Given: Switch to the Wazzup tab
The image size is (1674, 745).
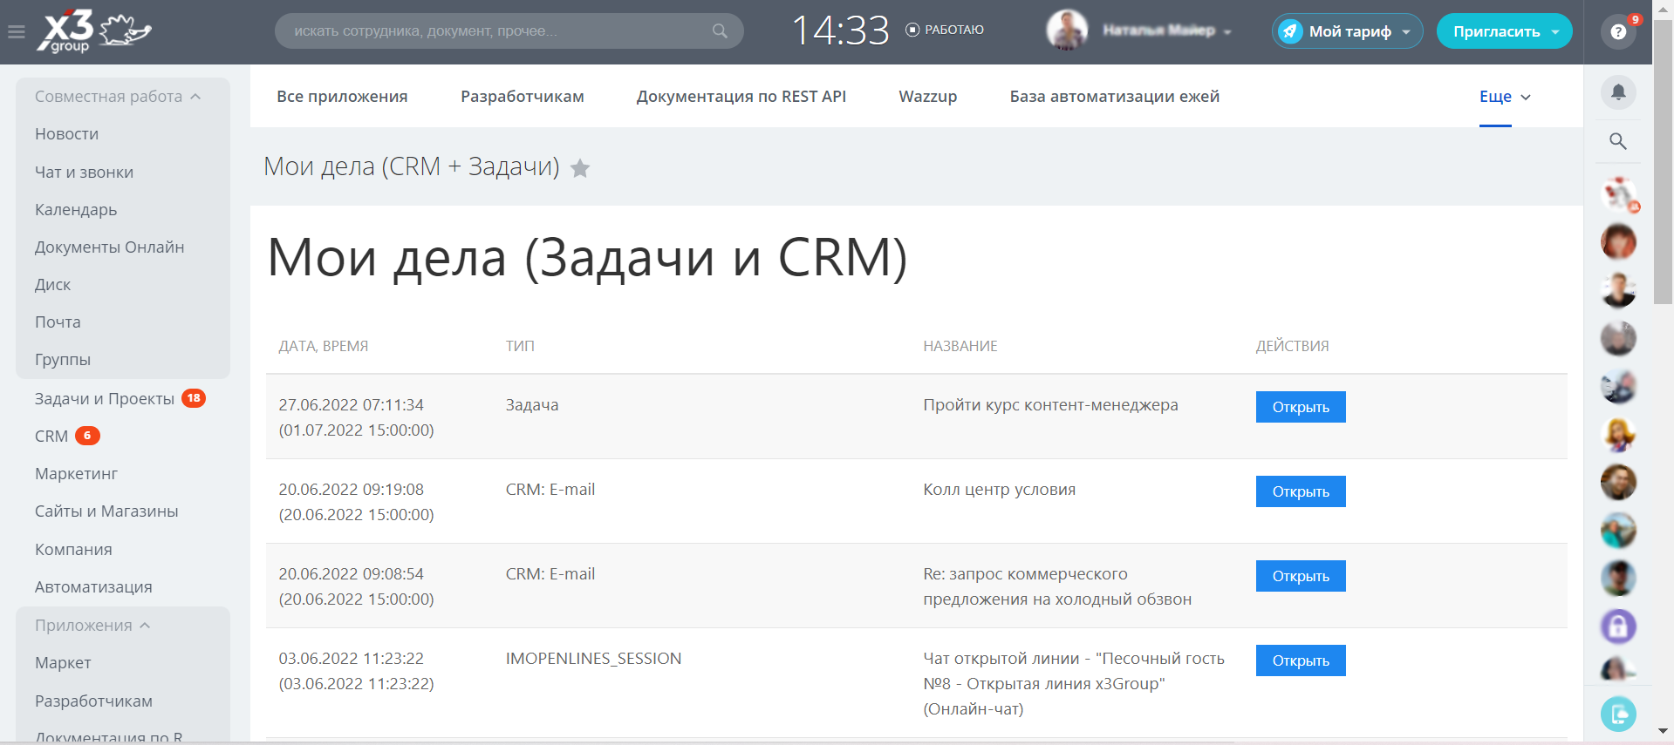Looking at the screenshot, I should click(927, 97).
